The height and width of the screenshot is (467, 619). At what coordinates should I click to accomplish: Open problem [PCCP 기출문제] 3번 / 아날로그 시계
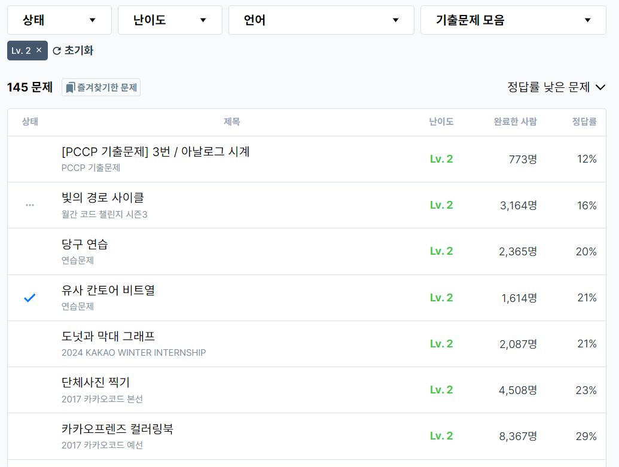pyautogui.click(x=155, y=152)
